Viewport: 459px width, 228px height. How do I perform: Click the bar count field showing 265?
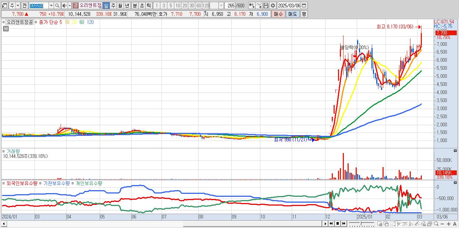230,6
